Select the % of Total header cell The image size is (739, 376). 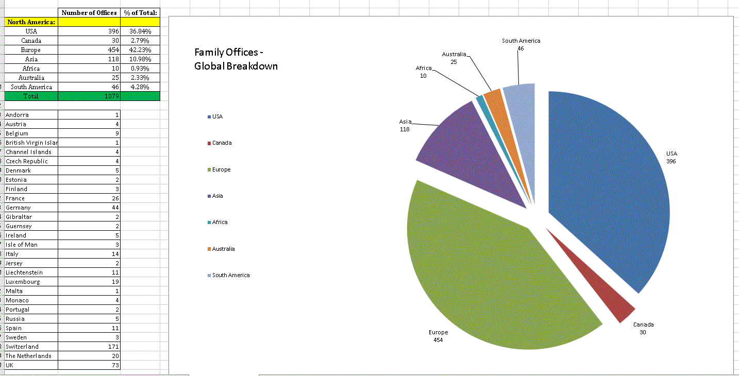[140, 12]
